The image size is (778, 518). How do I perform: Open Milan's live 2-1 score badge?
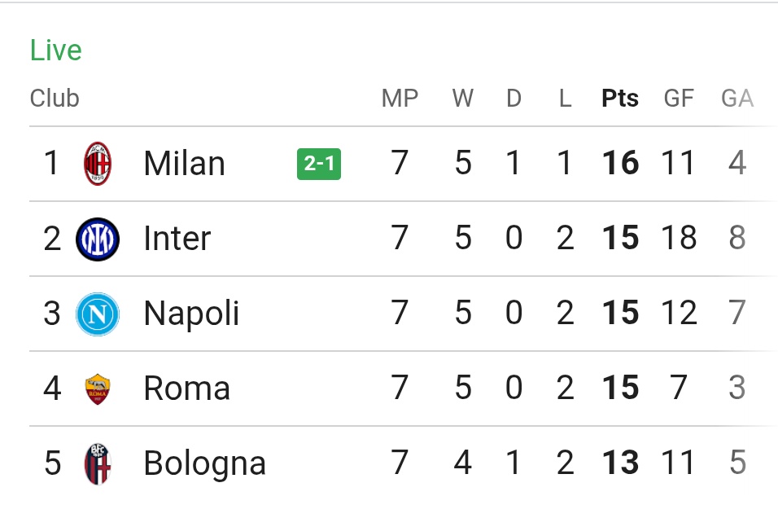[319, 164]
